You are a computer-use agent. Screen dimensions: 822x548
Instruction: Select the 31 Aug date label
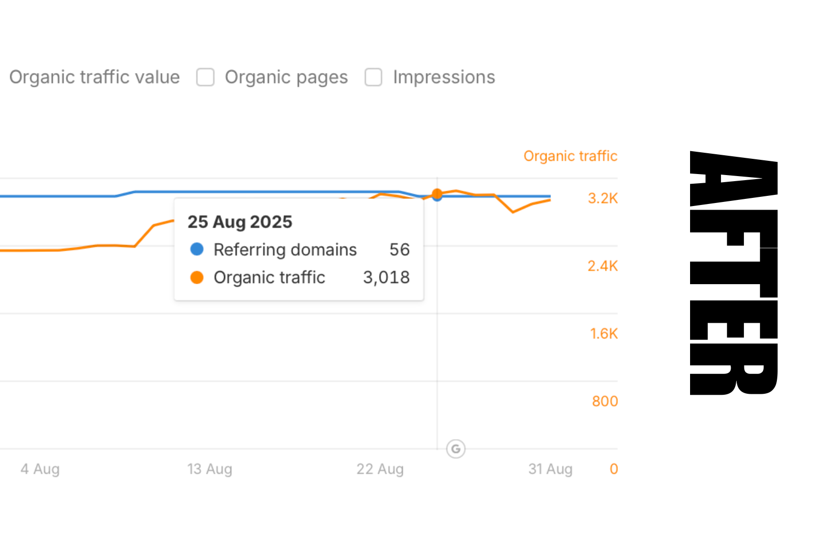point(551,469)
